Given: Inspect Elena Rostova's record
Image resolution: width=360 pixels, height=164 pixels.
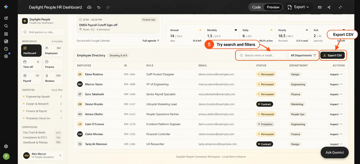Looking at the screenshot, I should [336, 74].
